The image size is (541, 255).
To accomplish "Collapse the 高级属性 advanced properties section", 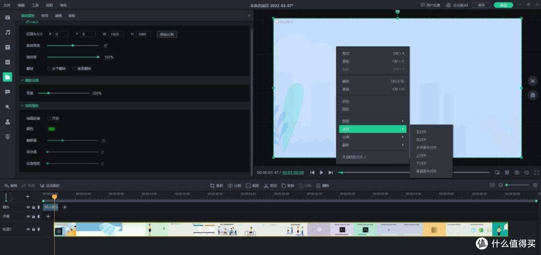I will click(22, 106).
